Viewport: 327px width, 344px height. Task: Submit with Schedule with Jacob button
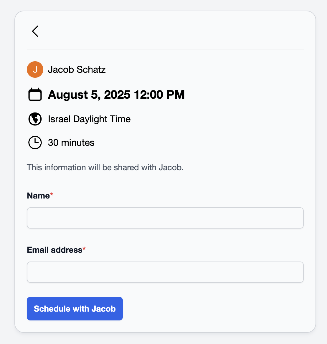click(x=75, y=309)
